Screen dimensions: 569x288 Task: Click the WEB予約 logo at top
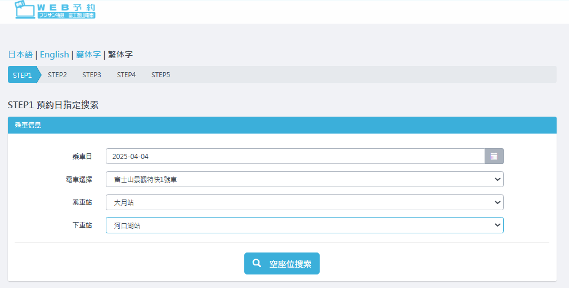pyautogui.click(x=55, y=11)
